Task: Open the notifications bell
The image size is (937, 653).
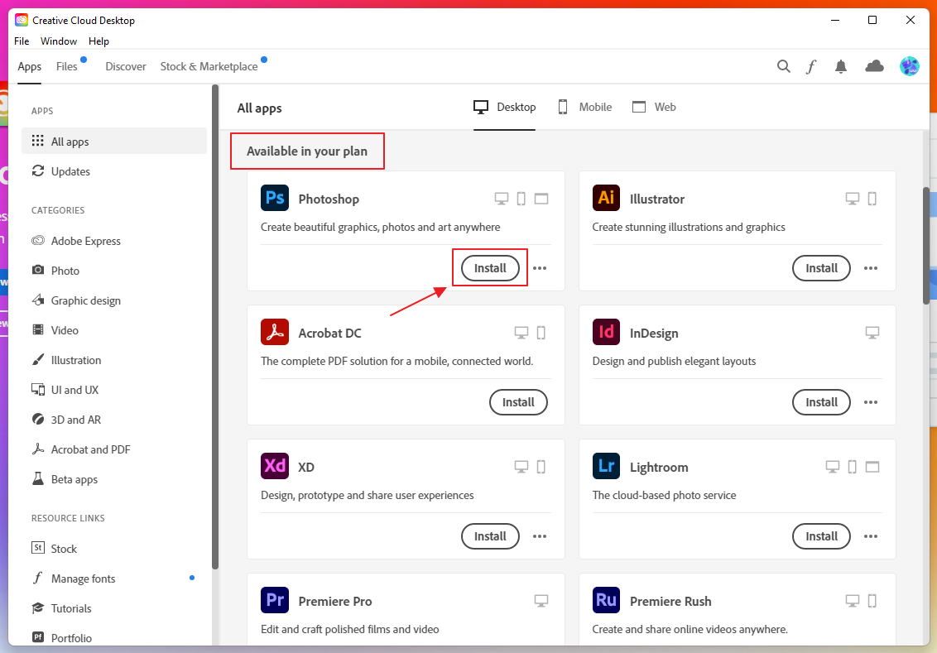Action: pos(841,66)
